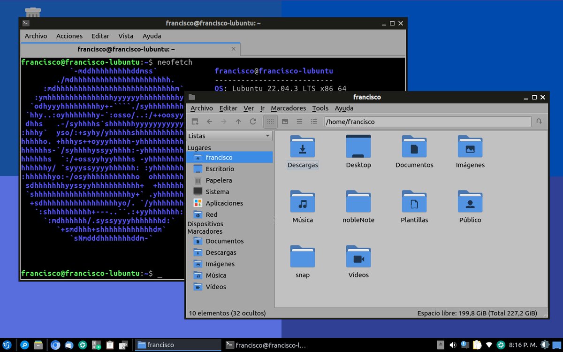Open the Música bookmark in sidebar
This screenshot has width=563, height=352.
[229, 275]
